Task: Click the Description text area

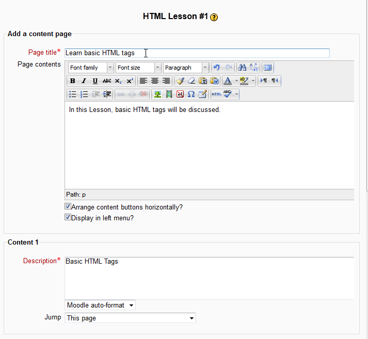Action: (x=209, y=278)
